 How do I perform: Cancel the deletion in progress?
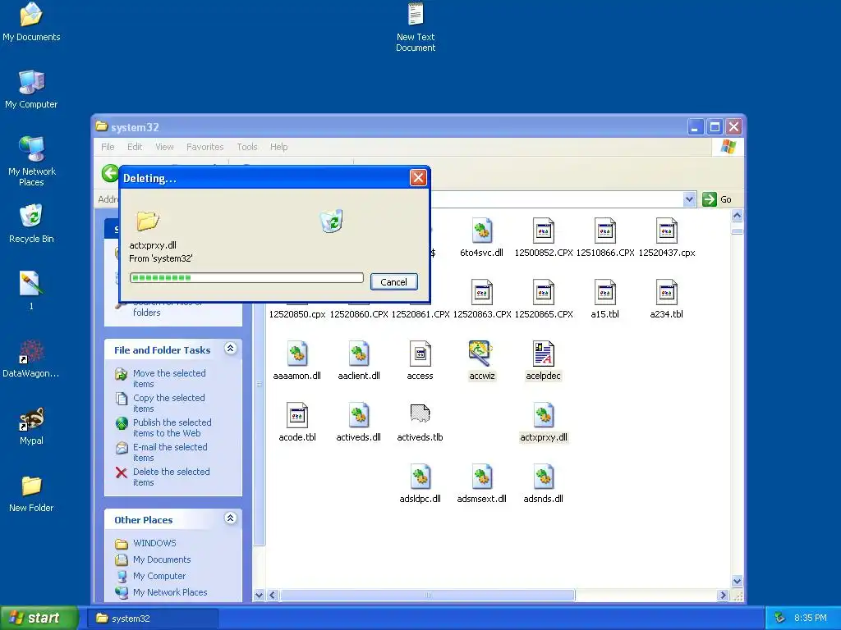click(393, 282)
